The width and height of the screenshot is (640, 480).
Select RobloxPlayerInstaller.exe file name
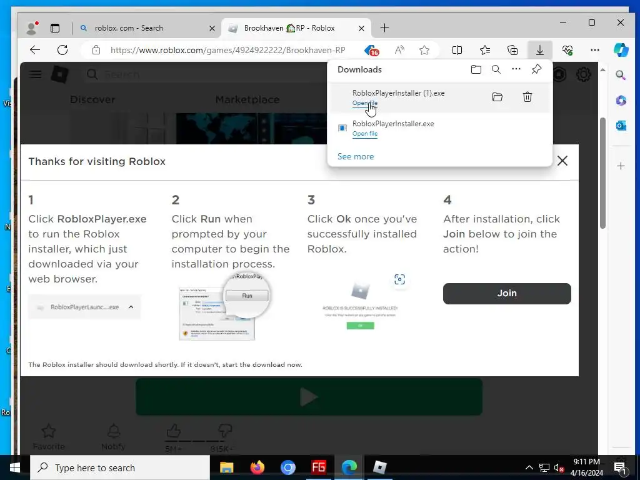point(393,124)
